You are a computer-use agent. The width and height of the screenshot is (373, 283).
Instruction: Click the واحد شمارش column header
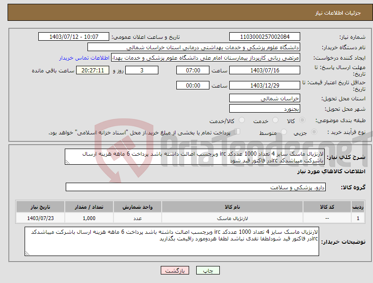(137, 207)
